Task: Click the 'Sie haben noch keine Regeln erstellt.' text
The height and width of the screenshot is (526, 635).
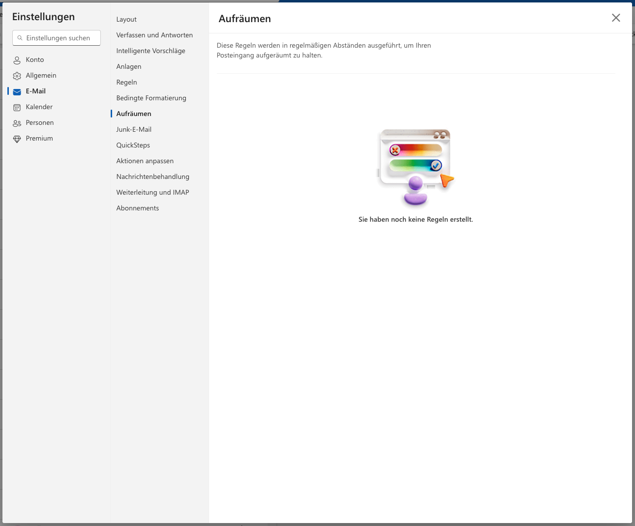Action: pos(416,219)
